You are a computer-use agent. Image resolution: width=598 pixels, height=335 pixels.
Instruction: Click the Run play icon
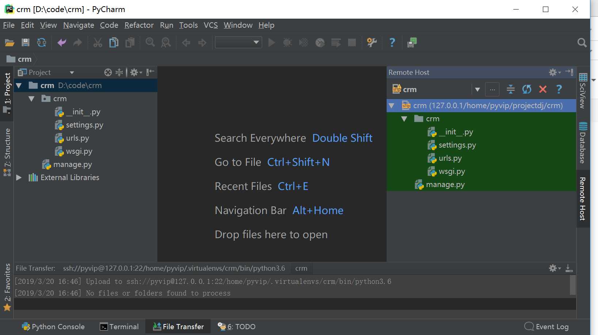(272, 43)
